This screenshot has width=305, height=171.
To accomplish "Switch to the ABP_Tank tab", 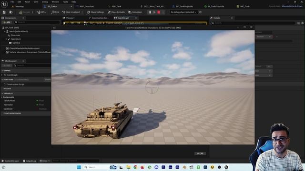I will (116, 6).
